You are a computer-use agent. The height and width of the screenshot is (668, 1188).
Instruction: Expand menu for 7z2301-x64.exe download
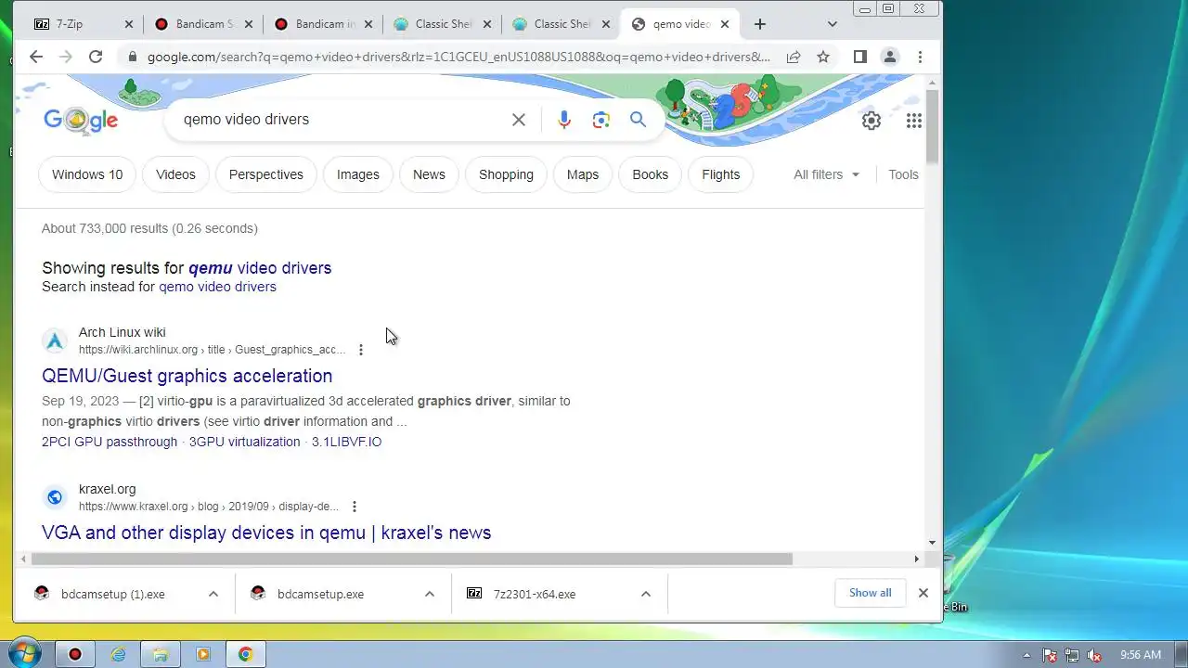[646, 594]
